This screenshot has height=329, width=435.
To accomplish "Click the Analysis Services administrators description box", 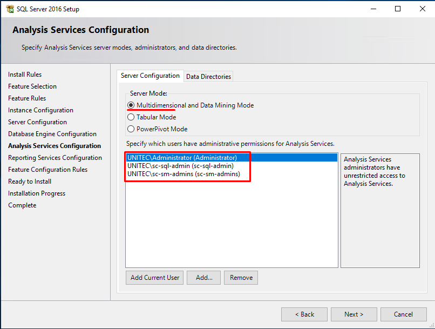I will [x=380, y=211].
